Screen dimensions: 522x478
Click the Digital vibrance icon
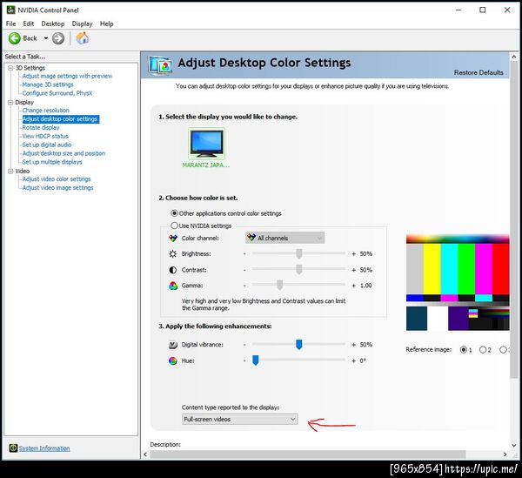(x=173, y=345)
